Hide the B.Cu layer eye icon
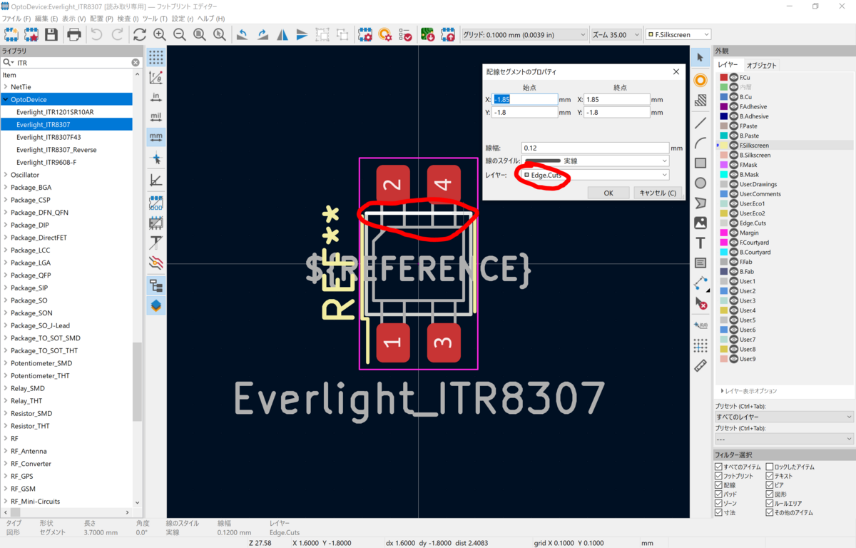Screen dimensions: 856x548 coord(733,96)
